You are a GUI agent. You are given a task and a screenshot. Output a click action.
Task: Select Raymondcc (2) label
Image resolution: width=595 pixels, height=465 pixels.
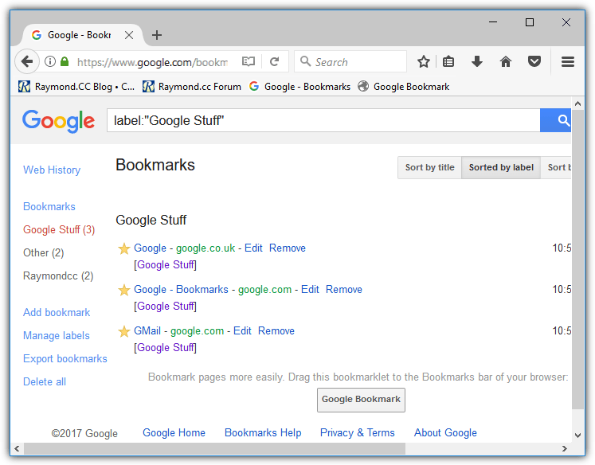tap(58, 276)
